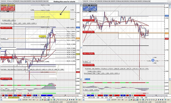
Task: Select the first USD/CHF, 15-Minute, Bid tab
Action: tap(90, 1)
